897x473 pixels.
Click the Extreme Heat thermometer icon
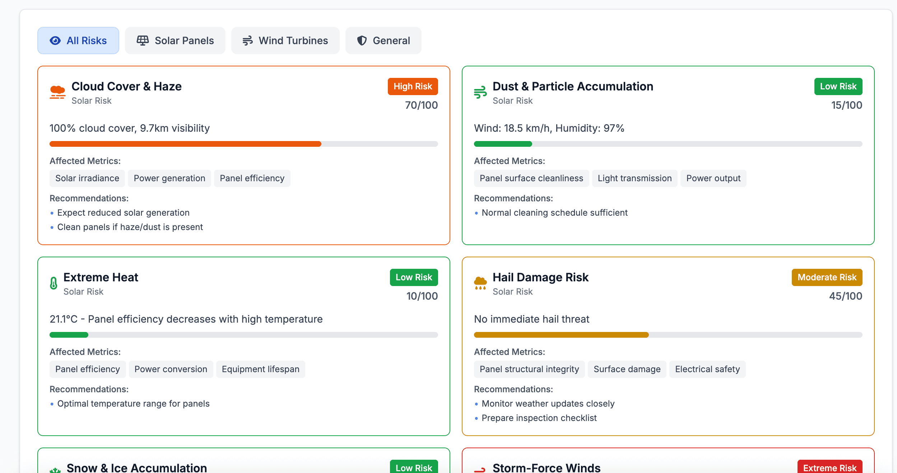54,283
